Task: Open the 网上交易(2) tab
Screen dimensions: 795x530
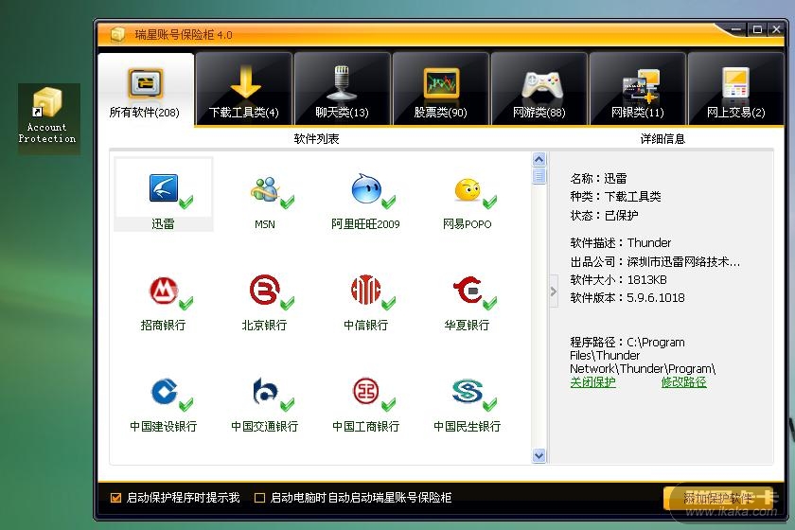Action: coord(735,89)
